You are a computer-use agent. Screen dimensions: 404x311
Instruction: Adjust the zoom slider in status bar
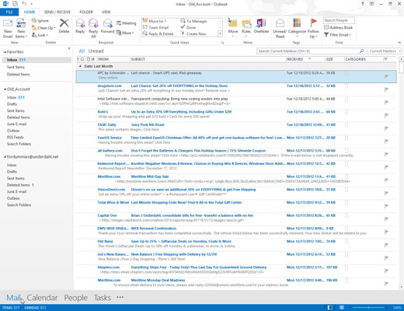[369, 308]
